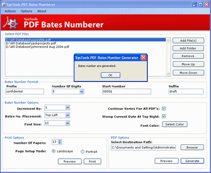This screenshot has height=173, width=211.
Task: Click the file list scrollbar down arrow
Action: [x=168, y=74]
